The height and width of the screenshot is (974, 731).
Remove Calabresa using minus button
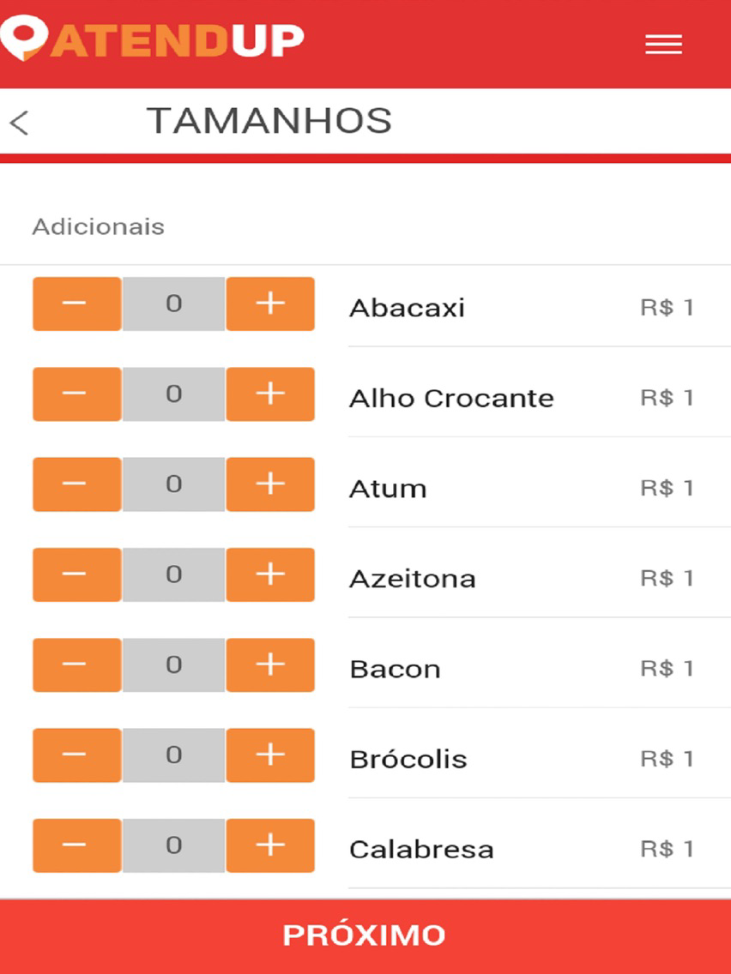point(77,845)
